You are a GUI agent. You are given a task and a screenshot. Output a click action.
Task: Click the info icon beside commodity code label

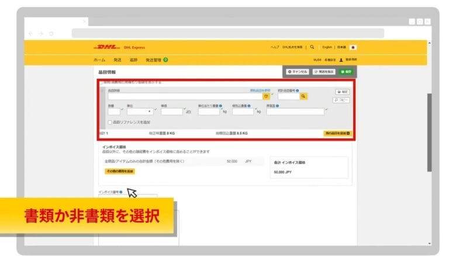click(298, 90)
